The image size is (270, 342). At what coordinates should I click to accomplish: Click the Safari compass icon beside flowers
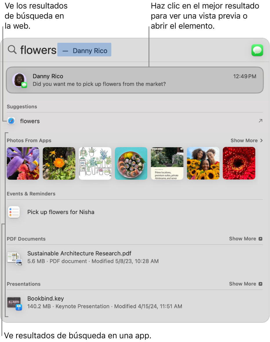11,121
